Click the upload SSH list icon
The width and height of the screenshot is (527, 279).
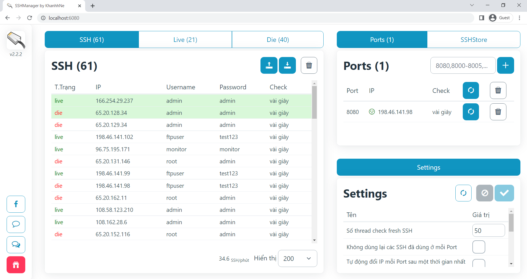point(269,65)
